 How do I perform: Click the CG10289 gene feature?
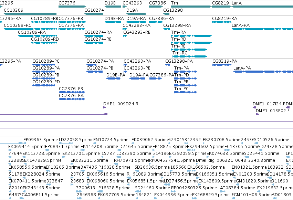point(30,14)
